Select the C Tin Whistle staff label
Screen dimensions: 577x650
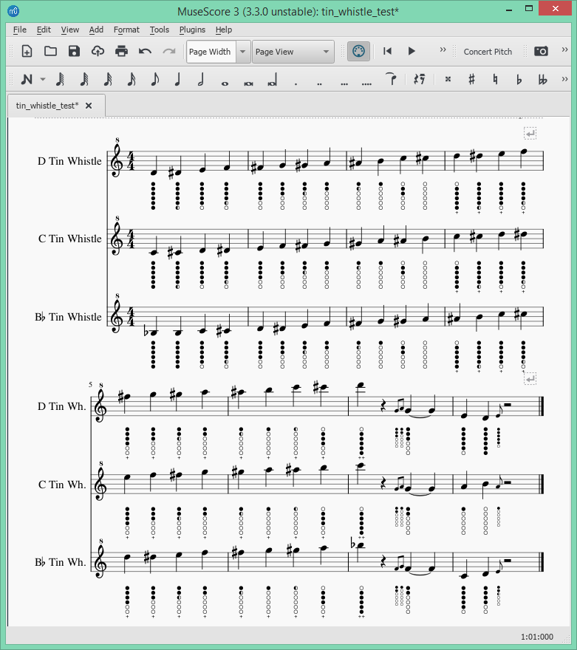click(x=69, y=239)
